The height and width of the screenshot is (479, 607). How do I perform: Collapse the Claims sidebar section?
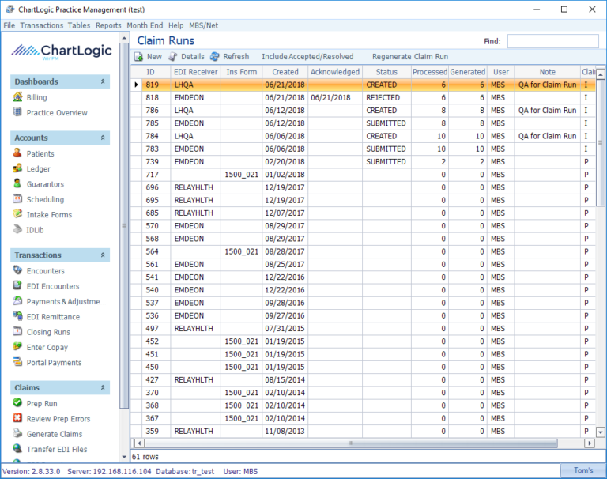pos(103,387)
